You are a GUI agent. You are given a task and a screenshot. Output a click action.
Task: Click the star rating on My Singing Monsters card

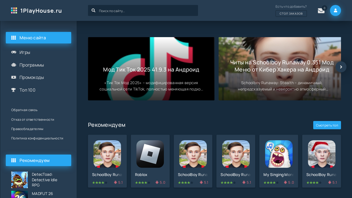point(271,183)
